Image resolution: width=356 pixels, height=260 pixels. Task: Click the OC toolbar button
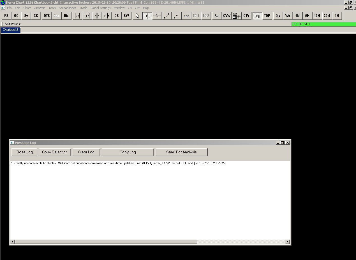click(16, 16)
